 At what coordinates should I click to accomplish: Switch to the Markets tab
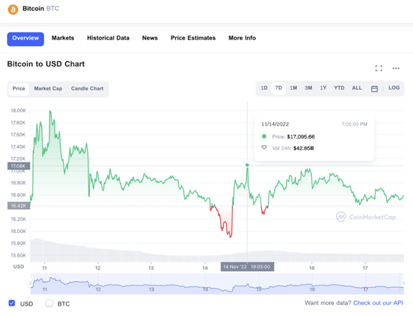click(63, 38)
